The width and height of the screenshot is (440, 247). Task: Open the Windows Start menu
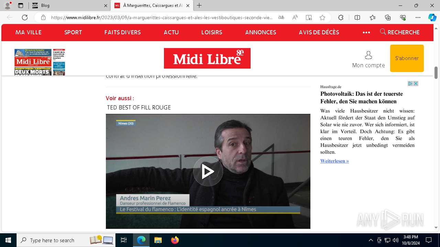8,240
